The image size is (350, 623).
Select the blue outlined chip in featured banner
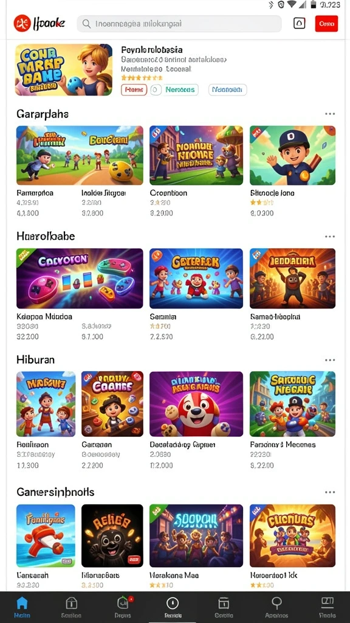click(x=228, y=90)
